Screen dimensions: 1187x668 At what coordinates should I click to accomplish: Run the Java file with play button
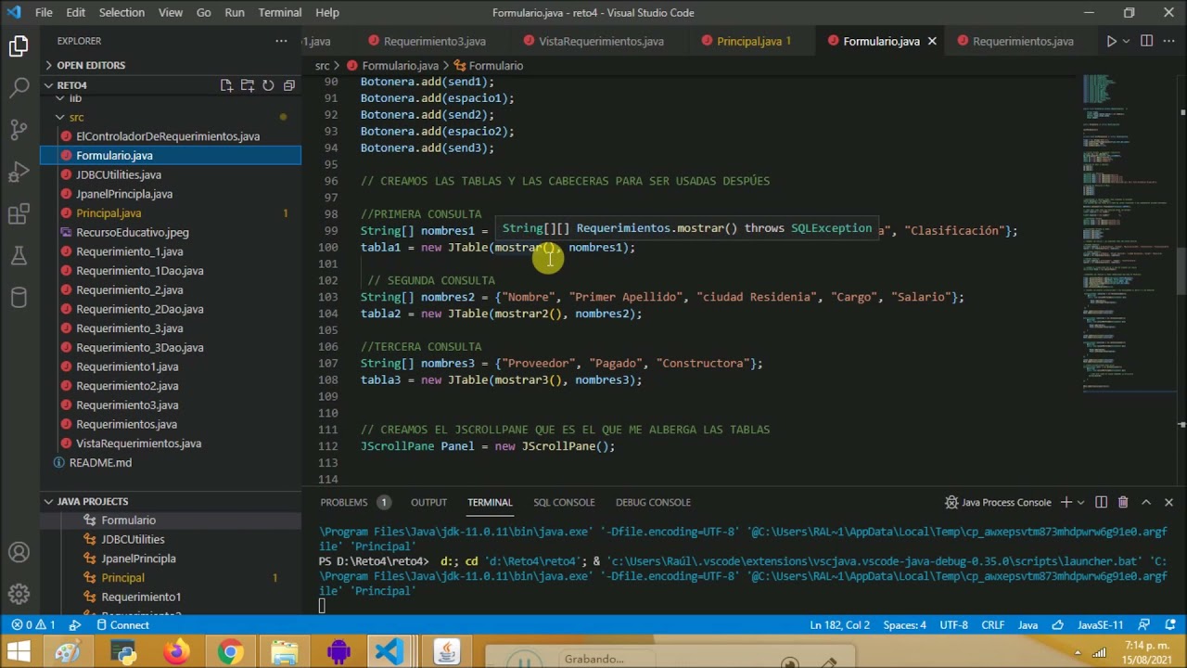[1111, 41]
